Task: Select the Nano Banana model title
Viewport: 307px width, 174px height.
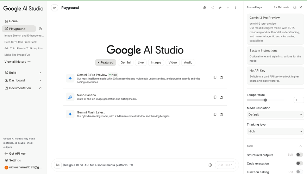Action: [x=86, y=95]
